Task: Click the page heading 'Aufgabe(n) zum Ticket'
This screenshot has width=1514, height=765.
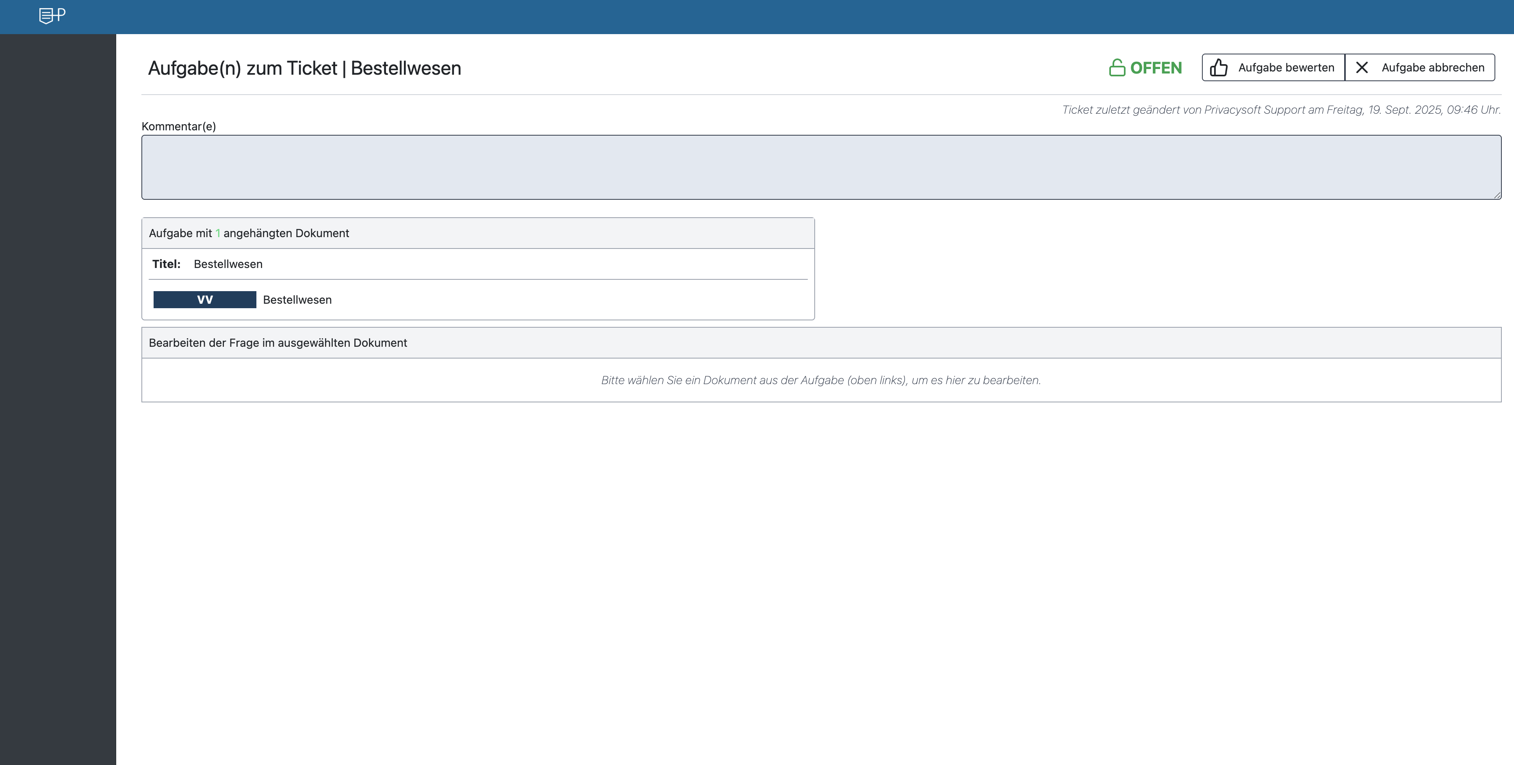Action: click(304, 68)
